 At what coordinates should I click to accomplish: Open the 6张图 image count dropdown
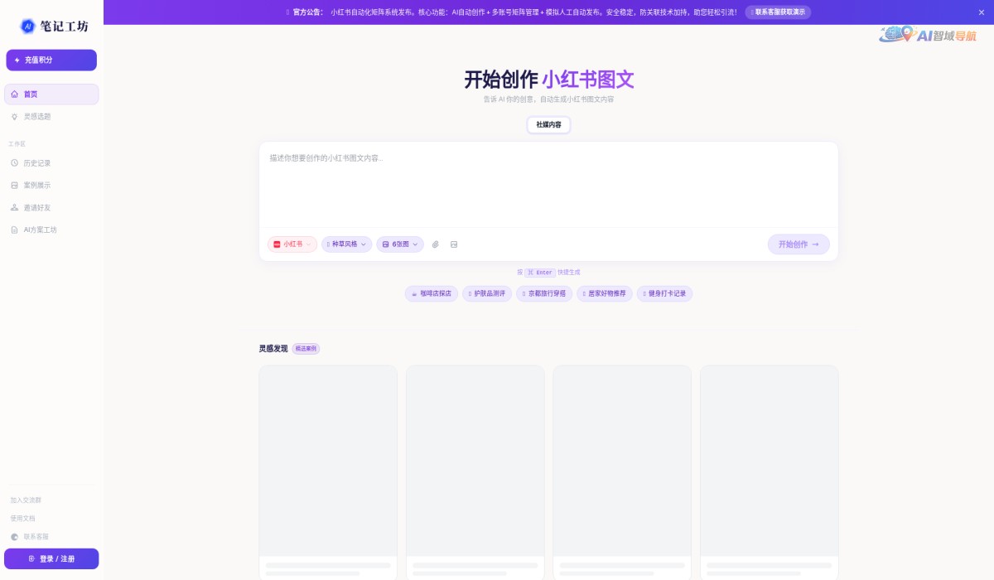[x=399, y=244]
